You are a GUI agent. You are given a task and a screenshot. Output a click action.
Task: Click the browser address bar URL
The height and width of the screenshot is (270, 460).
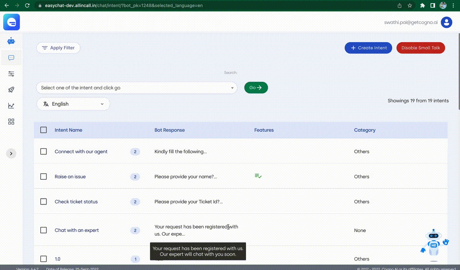coord(124,5)
